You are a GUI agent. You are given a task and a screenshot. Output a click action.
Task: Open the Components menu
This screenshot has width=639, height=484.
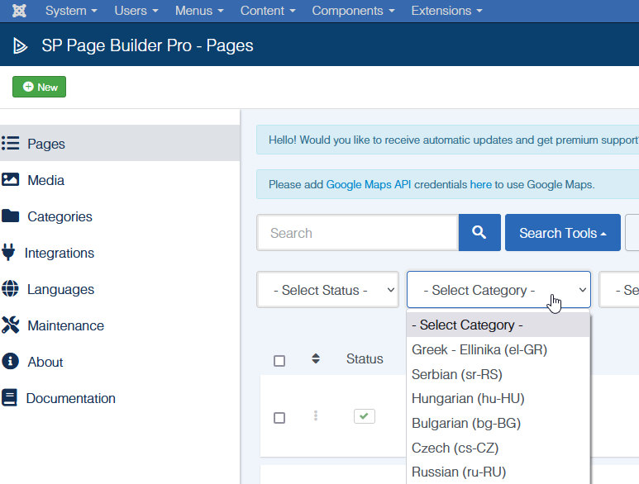(x=352, y=11)
